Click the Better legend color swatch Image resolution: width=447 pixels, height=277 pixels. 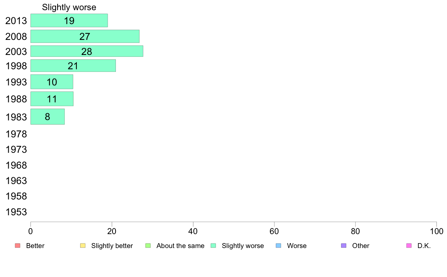pos(18,246)
